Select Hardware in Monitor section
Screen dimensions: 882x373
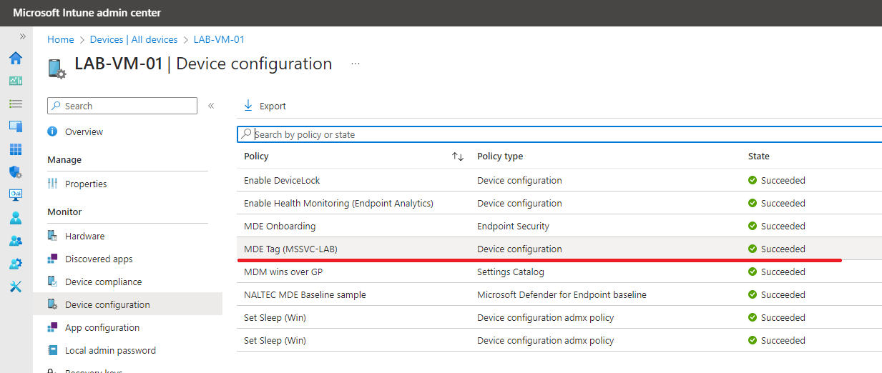(x=84, y=236)
